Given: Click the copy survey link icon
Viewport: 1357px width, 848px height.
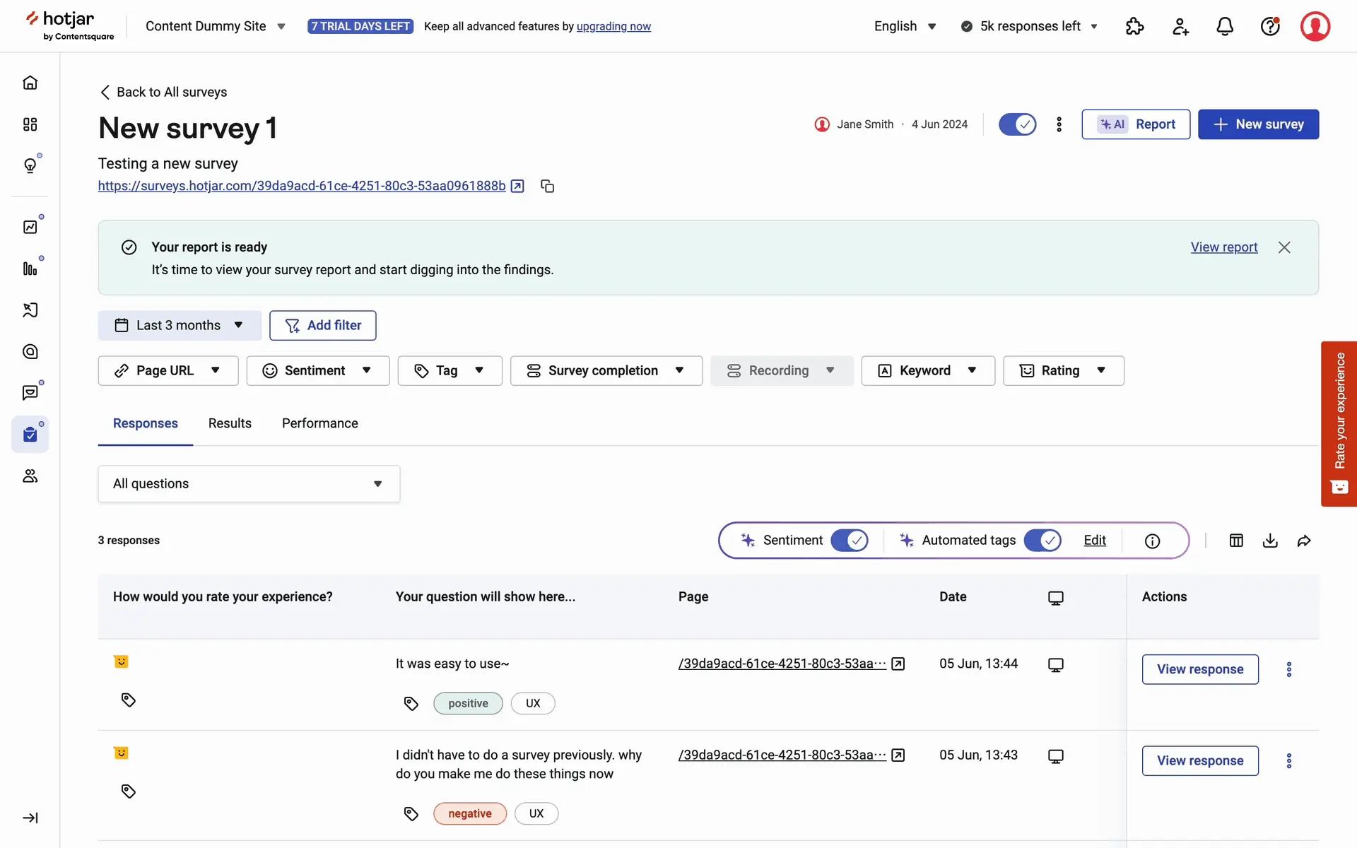Looking at the screenshot, I should click(547, 186).
